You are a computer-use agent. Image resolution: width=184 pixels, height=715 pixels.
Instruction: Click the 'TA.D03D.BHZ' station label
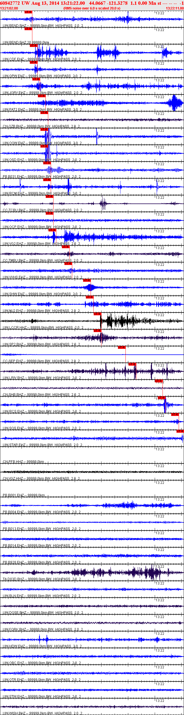[14, 579]
